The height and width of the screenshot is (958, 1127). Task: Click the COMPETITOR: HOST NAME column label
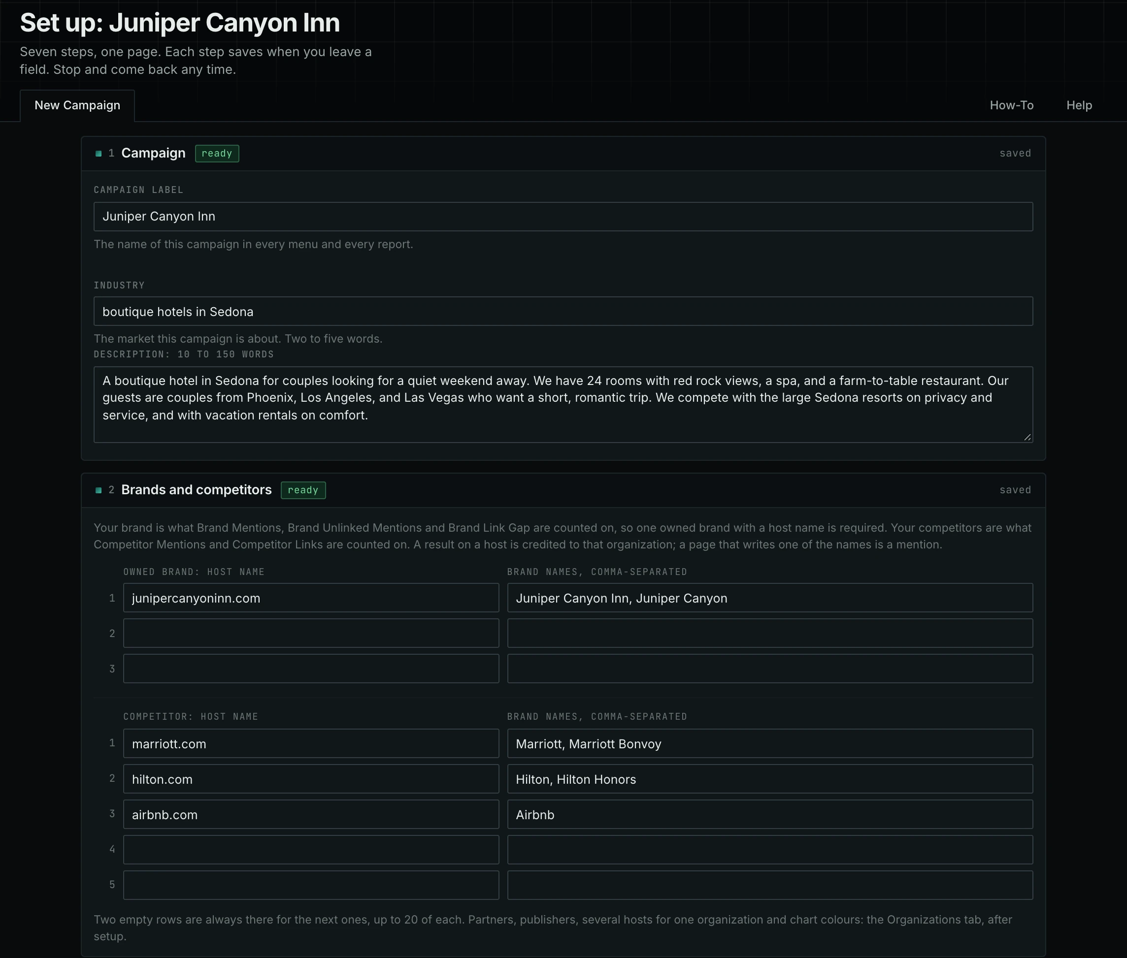tap(191, 716)
